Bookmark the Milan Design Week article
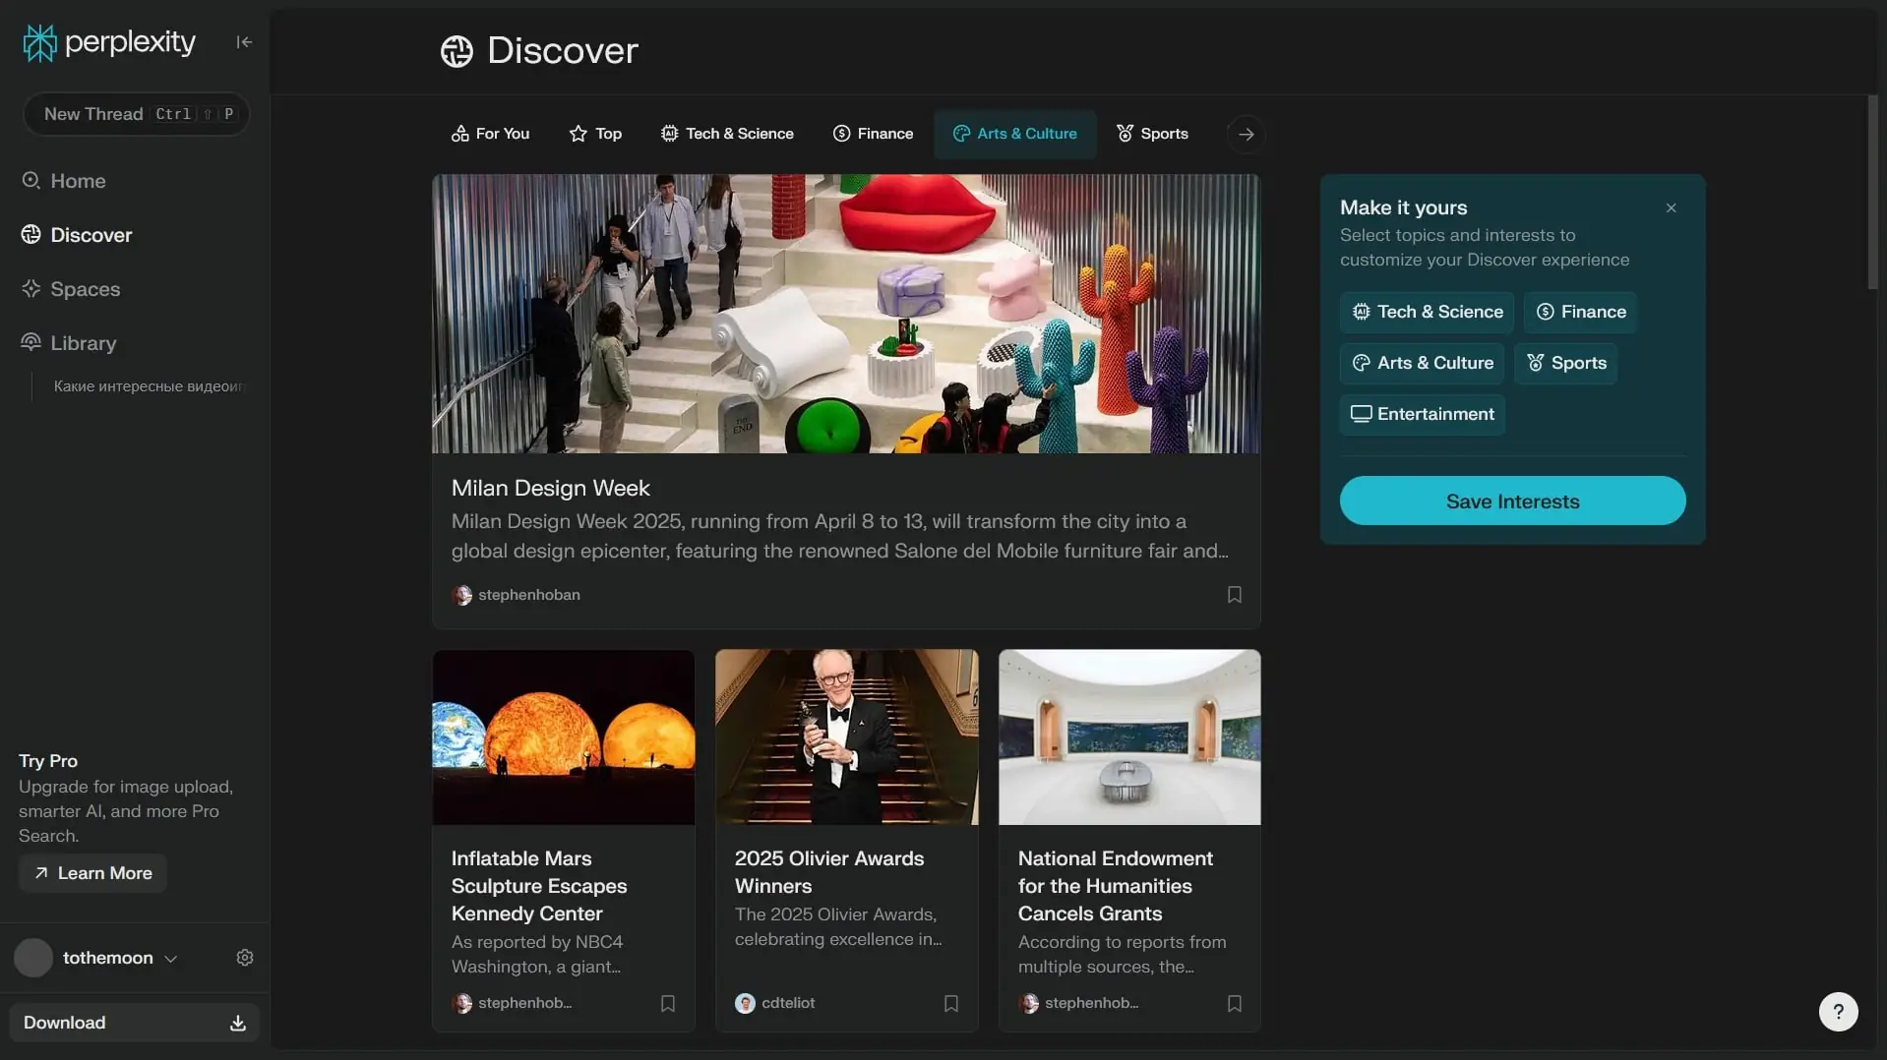 point(1234,595)
